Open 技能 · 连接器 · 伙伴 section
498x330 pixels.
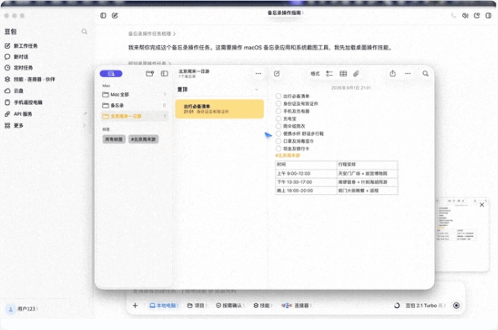tap(29, 79)
